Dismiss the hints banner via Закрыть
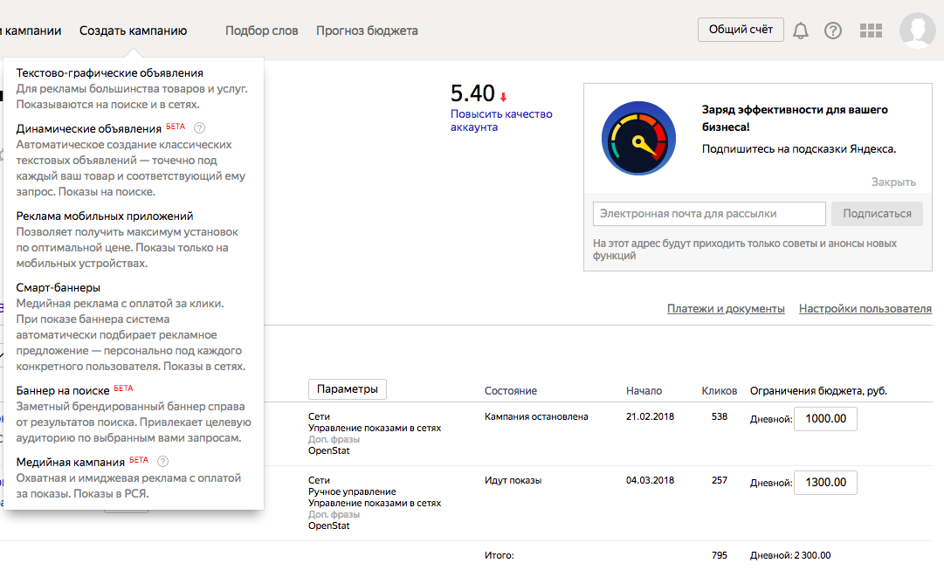The image size is (944, 570). tap(893, 182)
